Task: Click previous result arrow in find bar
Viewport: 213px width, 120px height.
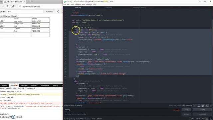Action: click(58, 11)
